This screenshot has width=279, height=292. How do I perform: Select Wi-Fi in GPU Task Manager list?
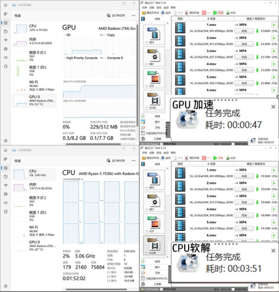tap(34, 86)
